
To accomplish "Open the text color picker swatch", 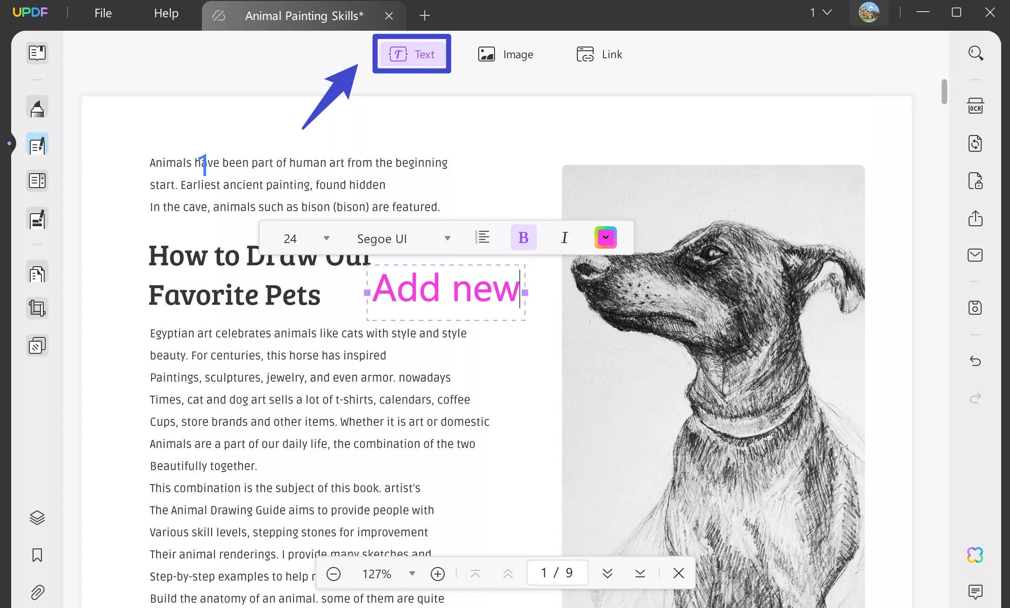I will click(x=606, y=237).
